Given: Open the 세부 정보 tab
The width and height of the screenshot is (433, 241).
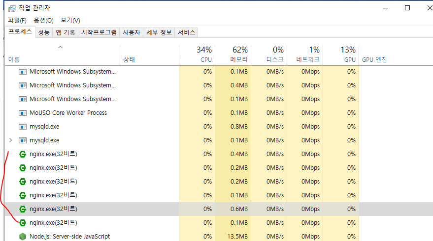Looking at the screenshot, I should (x=159, y=32).
